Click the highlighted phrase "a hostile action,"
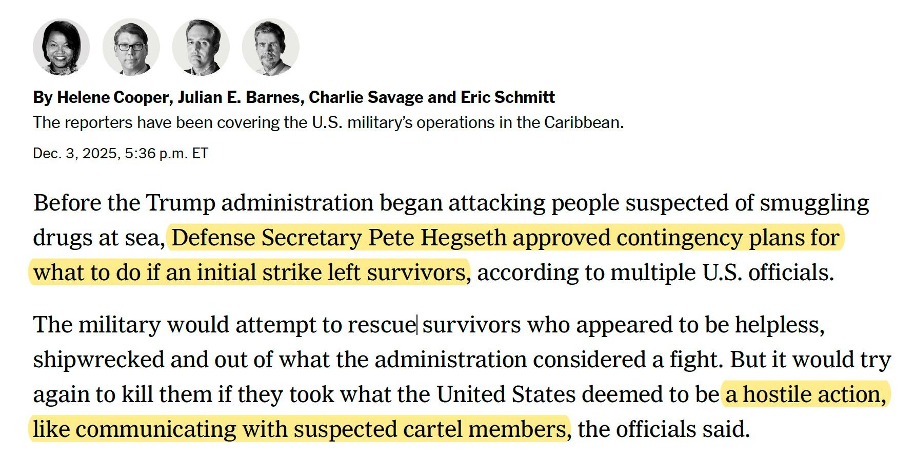915x461 pixels. click(805, 394)
